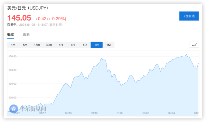Click the chart peak near 150.00
Image resolution: width=206 pixels, height=122 pixels.
pos(186,54)
